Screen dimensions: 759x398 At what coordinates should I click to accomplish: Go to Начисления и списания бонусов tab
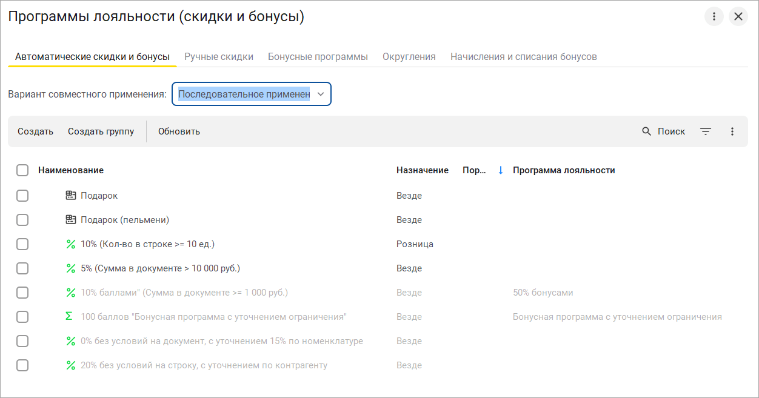(x=523, y=56)
